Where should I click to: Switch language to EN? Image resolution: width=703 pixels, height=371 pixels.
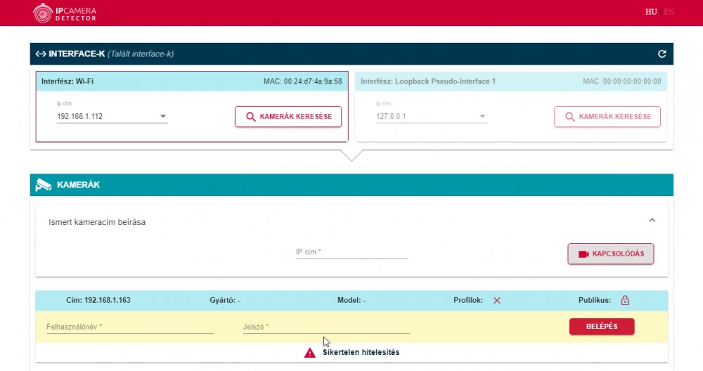(669, 12)
